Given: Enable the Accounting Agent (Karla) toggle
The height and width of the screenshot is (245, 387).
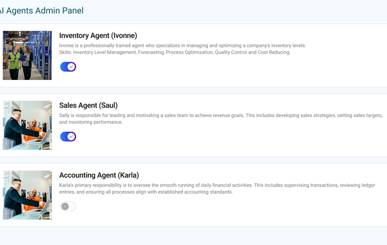Looking at the screenshot, I should pyautogui.click(x=68, y=206).
